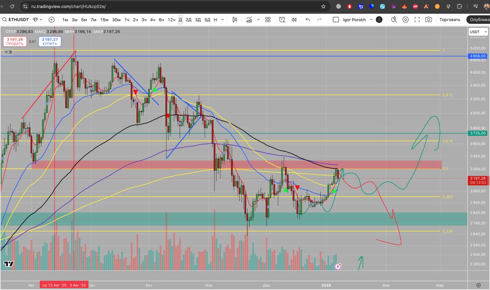Open the indicator templates grid icon
Viewport: 490px width, 290px height.
(x=268, y=20)
